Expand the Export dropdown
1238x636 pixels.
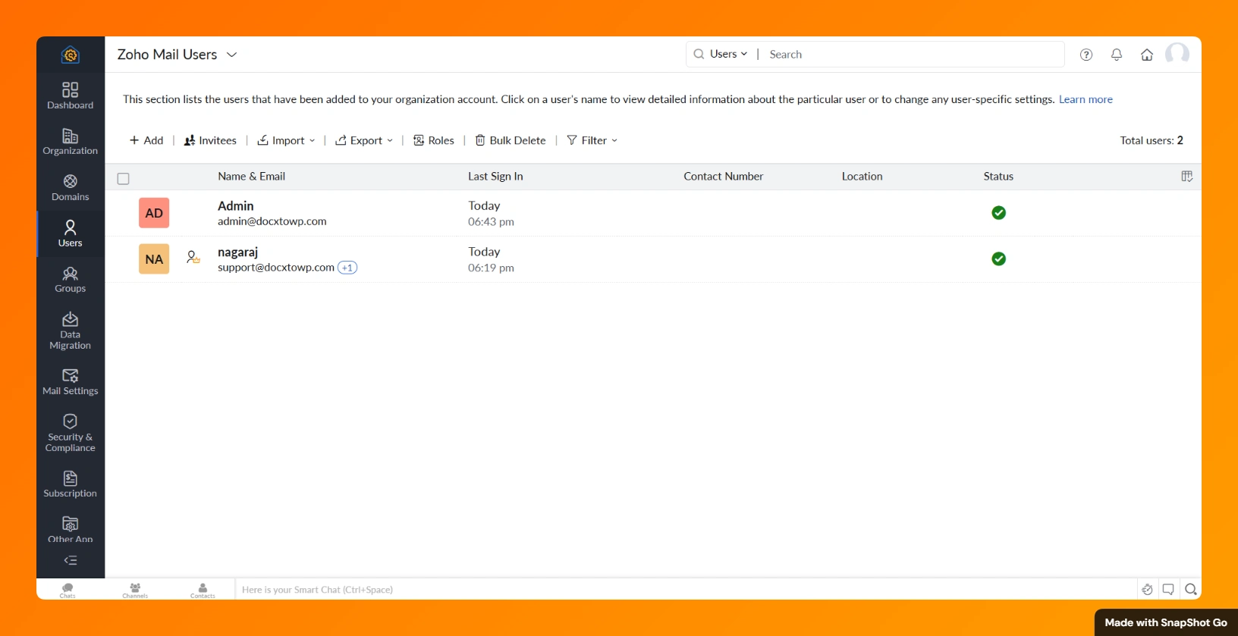pos(364,140)
